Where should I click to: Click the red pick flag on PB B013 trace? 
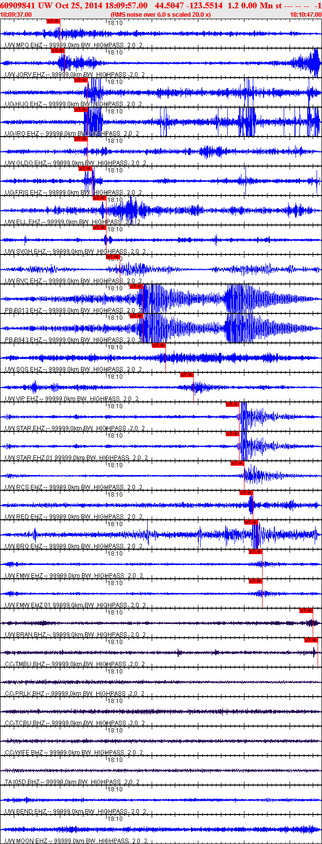pyautogui.click(x=136, y=286)
